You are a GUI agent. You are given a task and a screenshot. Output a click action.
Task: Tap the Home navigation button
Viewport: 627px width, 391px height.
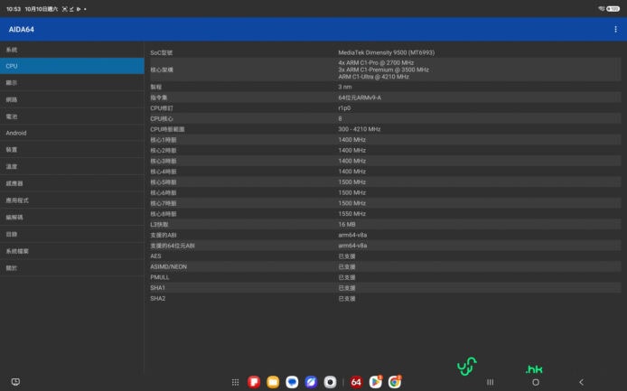coord(536,382)
